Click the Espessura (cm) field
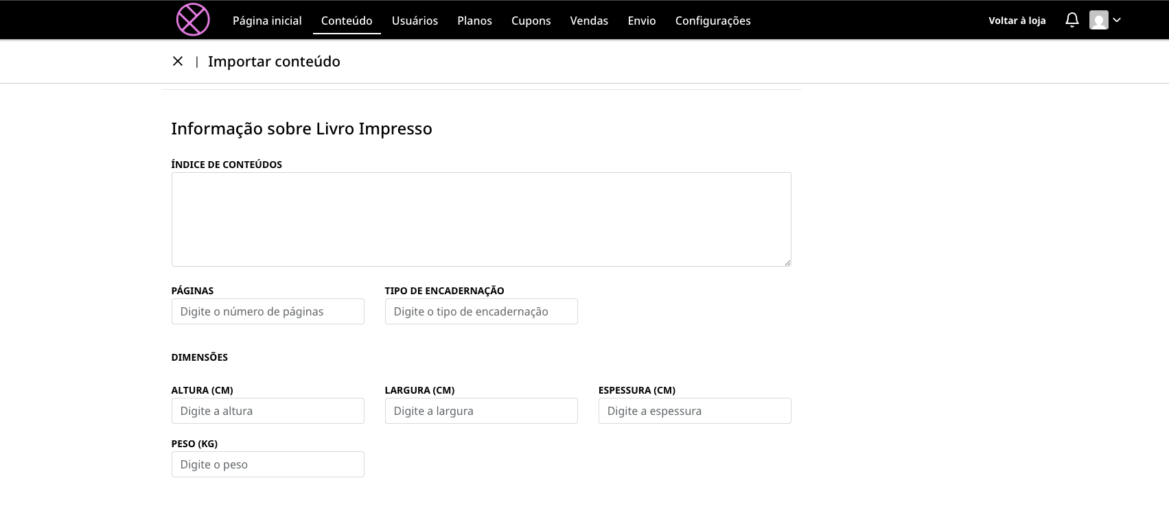Screen dimensions: 1169x513 [695, 411]
